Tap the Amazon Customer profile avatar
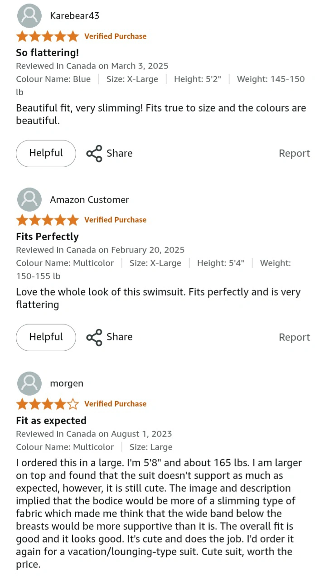 29,200
